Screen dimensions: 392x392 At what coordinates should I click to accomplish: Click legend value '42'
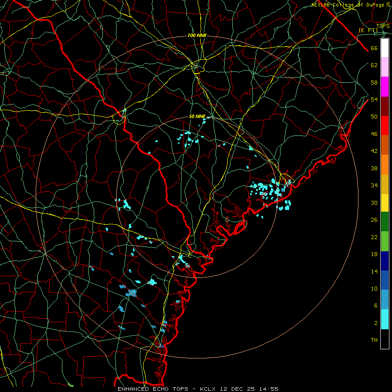click(x=374, y=151)
